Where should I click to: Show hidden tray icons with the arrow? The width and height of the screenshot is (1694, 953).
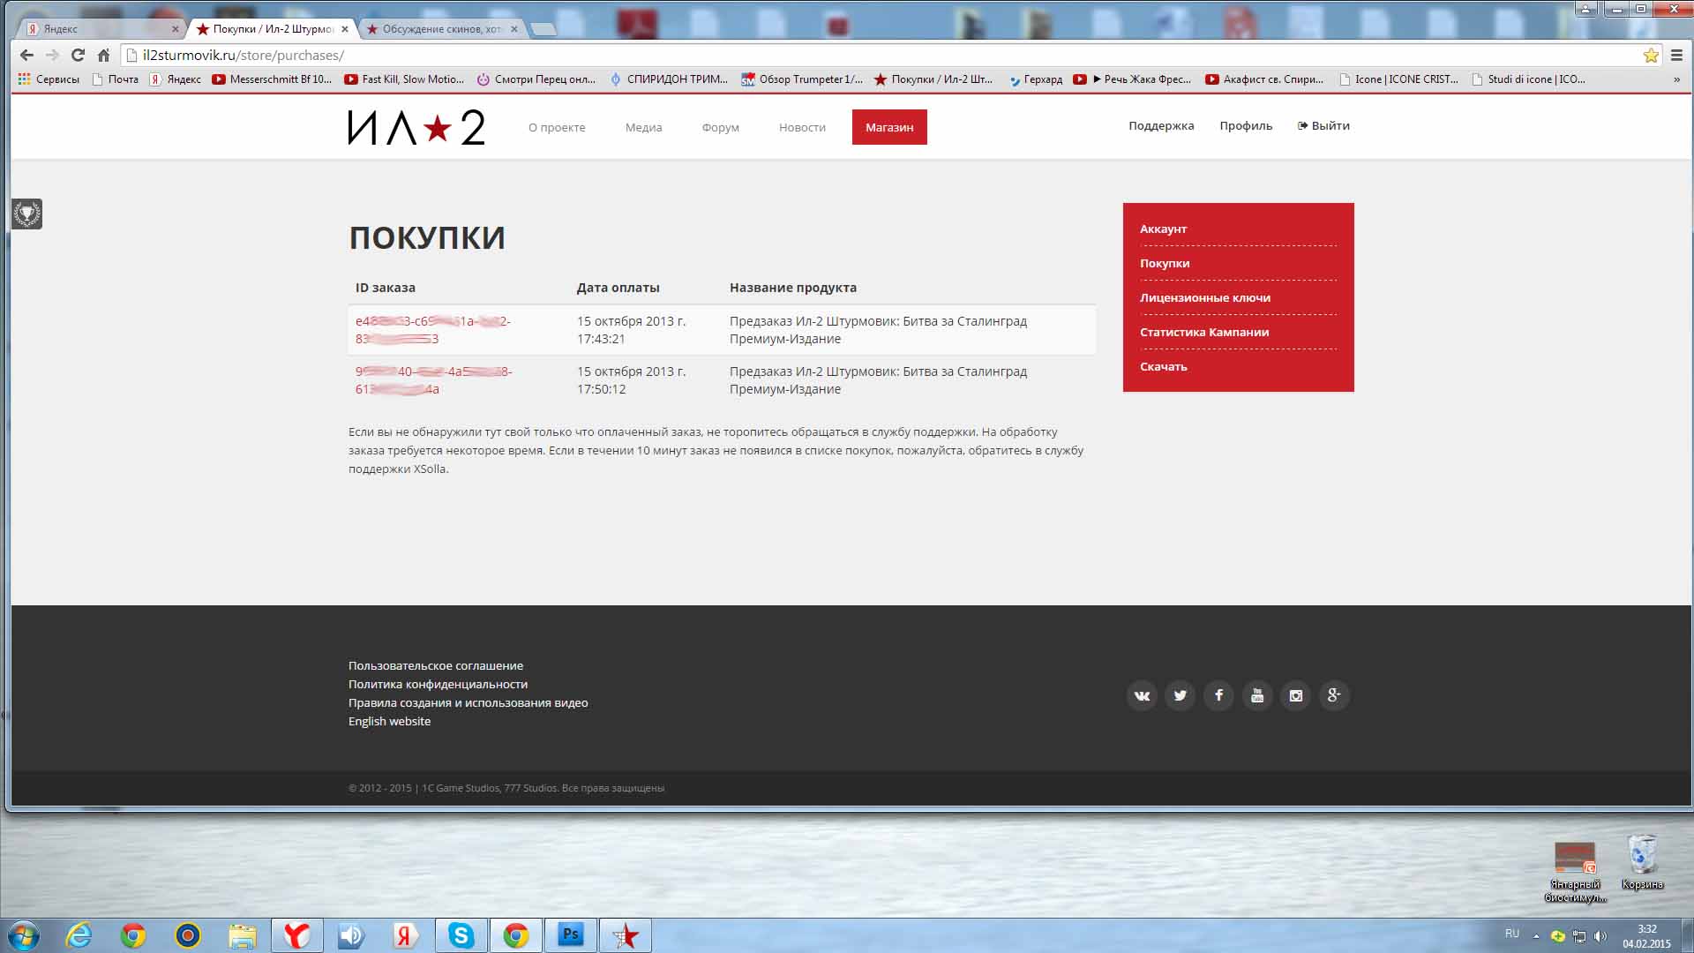(x=1536, y=936)
